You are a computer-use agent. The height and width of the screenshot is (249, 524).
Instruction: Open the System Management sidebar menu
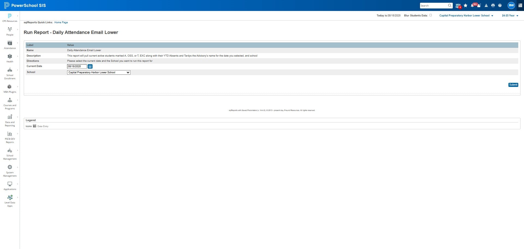tap(10, 171)
